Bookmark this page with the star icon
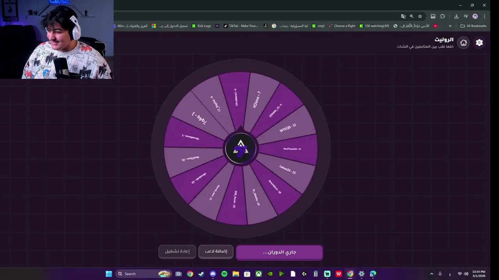 [x=420, y=16]
